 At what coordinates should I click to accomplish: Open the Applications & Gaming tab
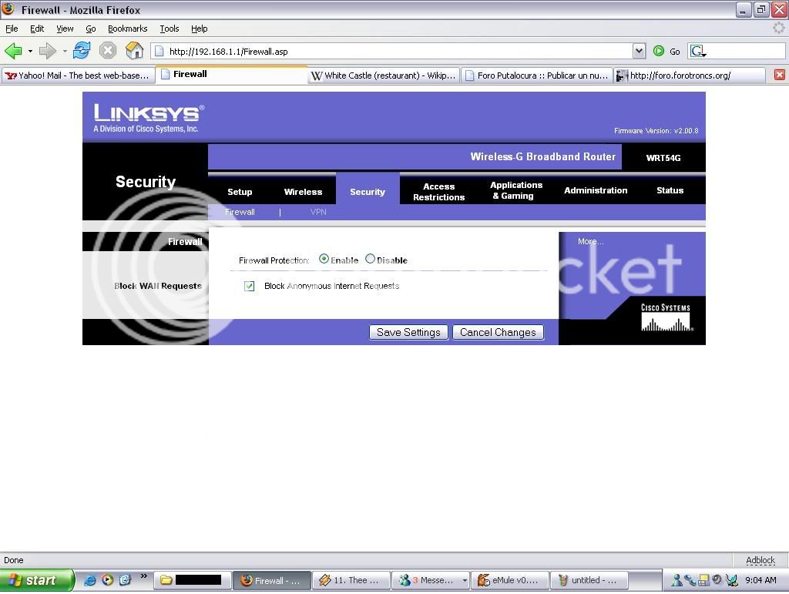tap(516, 190)
